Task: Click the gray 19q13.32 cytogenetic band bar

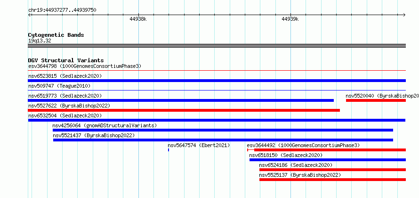Action: [x=217, y=46]
